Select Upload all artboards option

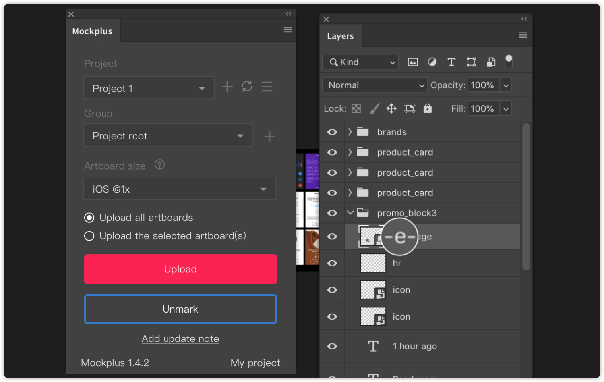139,218
